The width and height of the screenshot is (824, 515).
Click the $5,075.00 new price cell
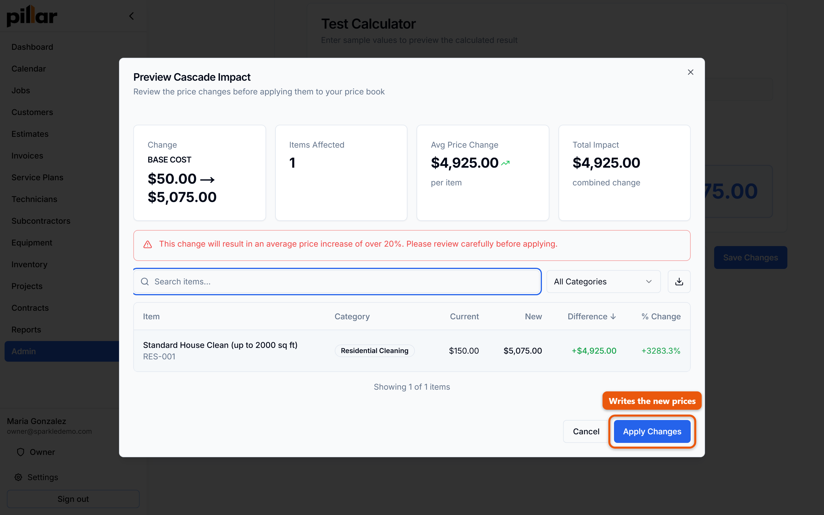(x=523, y=350)
